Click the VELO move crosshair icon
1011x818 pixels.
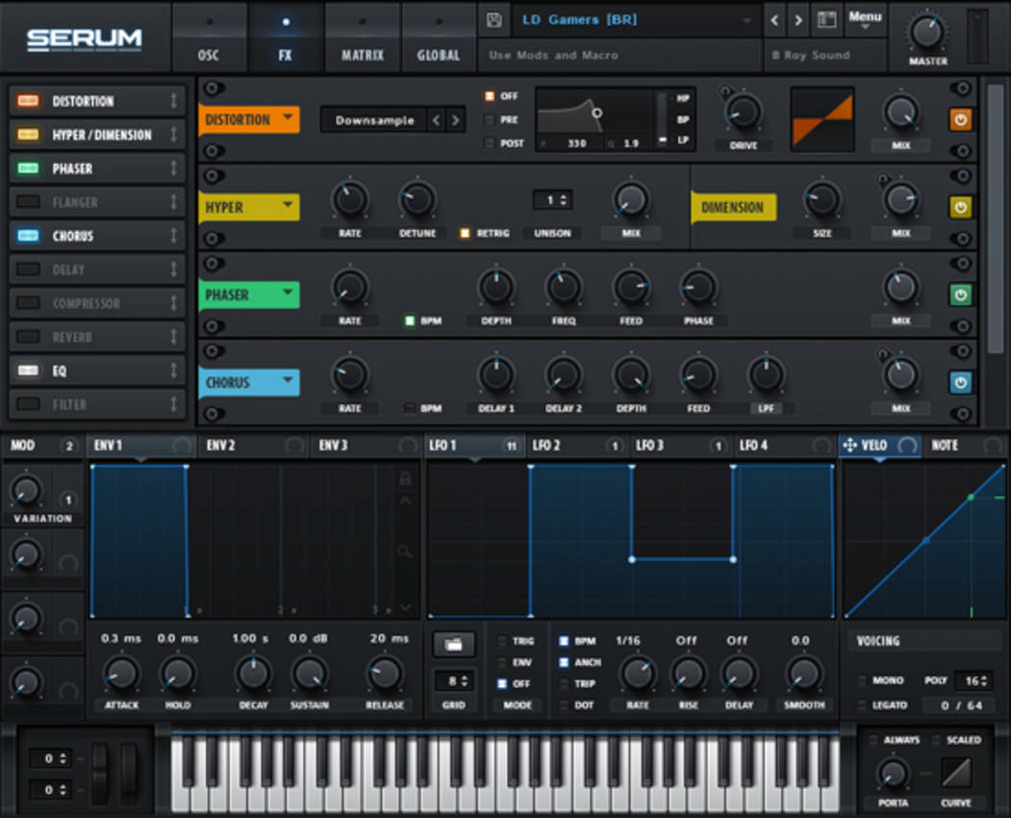pyautogui.click(x=849, y=446)
